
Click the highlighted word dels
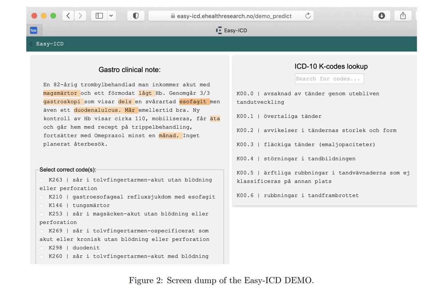click(126, 102)
